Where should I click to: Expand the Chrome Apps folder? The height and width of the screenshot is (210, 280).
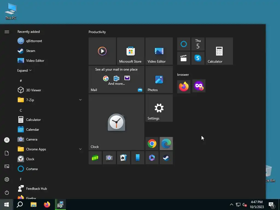[x=49, y=149]
